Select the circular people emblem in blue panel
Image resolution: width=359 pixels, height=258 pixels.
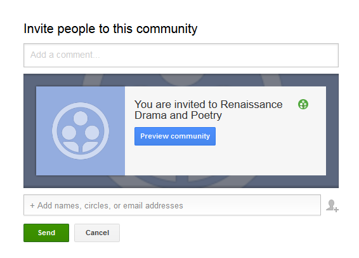click(x=81, y=131)
